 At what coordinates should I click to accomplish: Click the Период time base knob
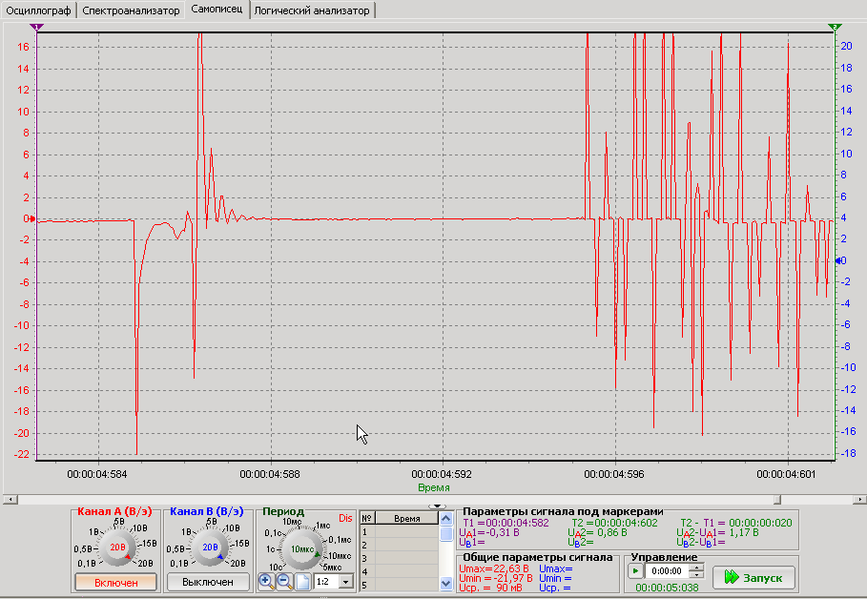tap(302, 548)
